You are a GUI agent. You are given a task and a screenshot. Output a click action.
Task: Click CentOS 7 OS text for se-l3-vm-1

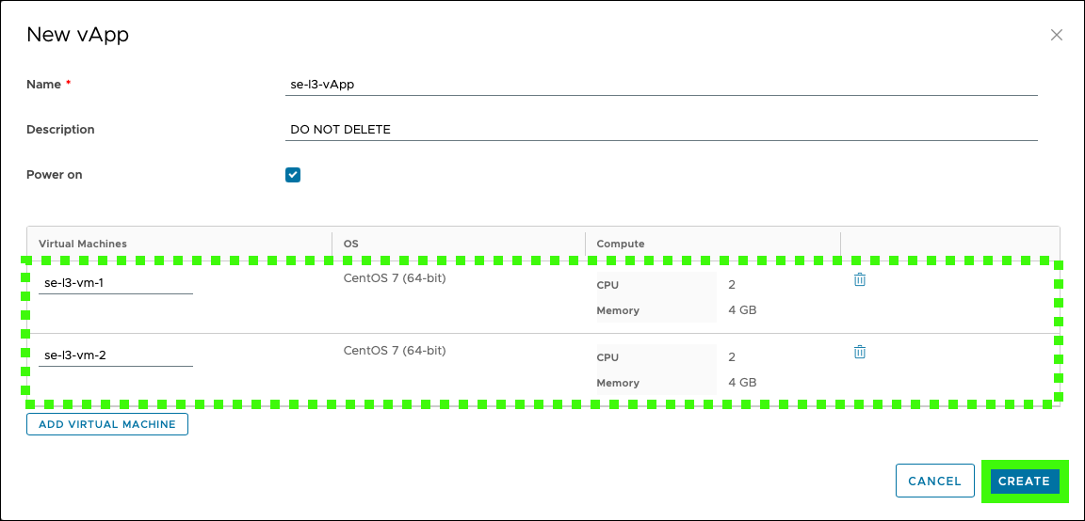395,278
